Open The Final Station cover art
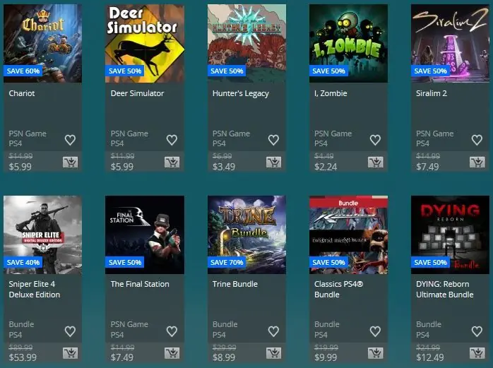The width and height of the screenshot is (493, 368). point(145,235)
